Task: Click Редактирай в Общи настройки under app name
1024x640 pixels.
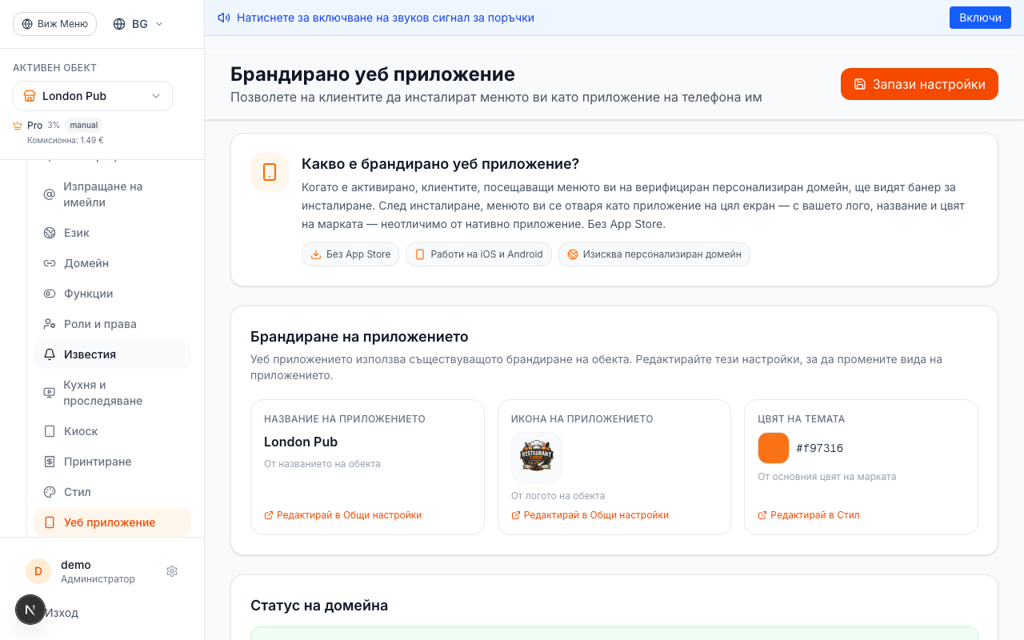Action: pos(342,515)
